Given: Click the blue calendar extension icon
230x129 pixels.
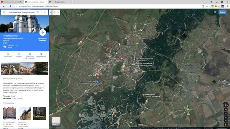Looking at the screenshot, I should [x=222, y=6].
